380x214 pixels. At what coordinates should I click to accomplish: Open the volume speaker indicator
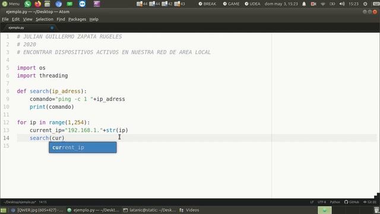pyautogui.click(x=342, y=4)
